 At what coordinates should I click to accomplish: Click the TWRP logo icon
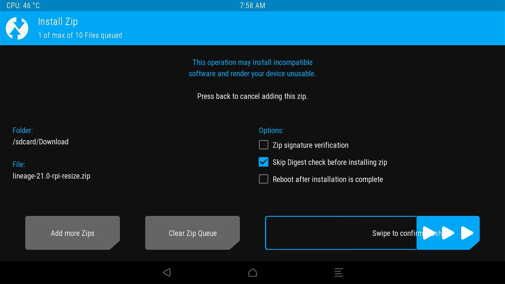pos(17,28)
